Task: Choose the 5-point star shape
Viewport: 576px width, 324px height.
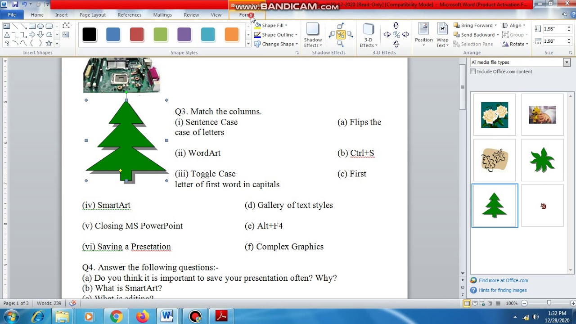Action: 49,43
